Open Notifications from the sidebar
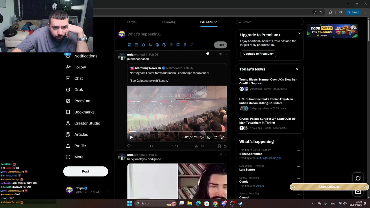The height and width of the screenshot is (208, 370). pyautogui.click(x=82, y=56)
